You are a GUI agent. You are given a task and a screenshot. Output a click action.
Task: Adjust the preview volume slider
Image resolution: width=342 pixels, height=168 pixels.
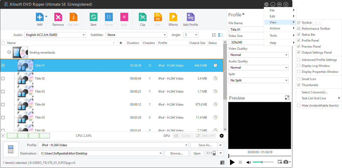point(263,162)
